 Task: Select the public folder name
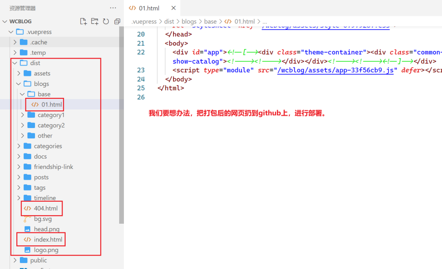[38, 260]
